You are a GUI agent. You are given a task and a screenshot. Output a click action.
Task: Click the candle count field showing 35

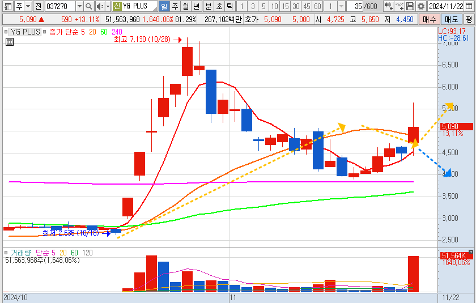point(355,6)
